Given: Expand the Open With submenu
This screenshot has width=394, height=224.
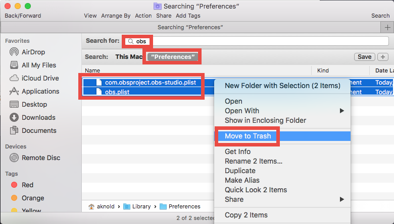Looking at the screenshot, I should pos(341,111).
